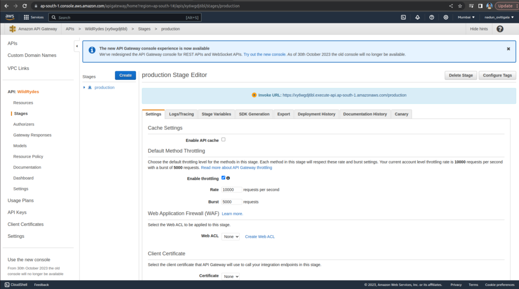Bookmark the page with the star icon
The height and width of the screenshot is (289, 519).
click(x=460, y=6)
